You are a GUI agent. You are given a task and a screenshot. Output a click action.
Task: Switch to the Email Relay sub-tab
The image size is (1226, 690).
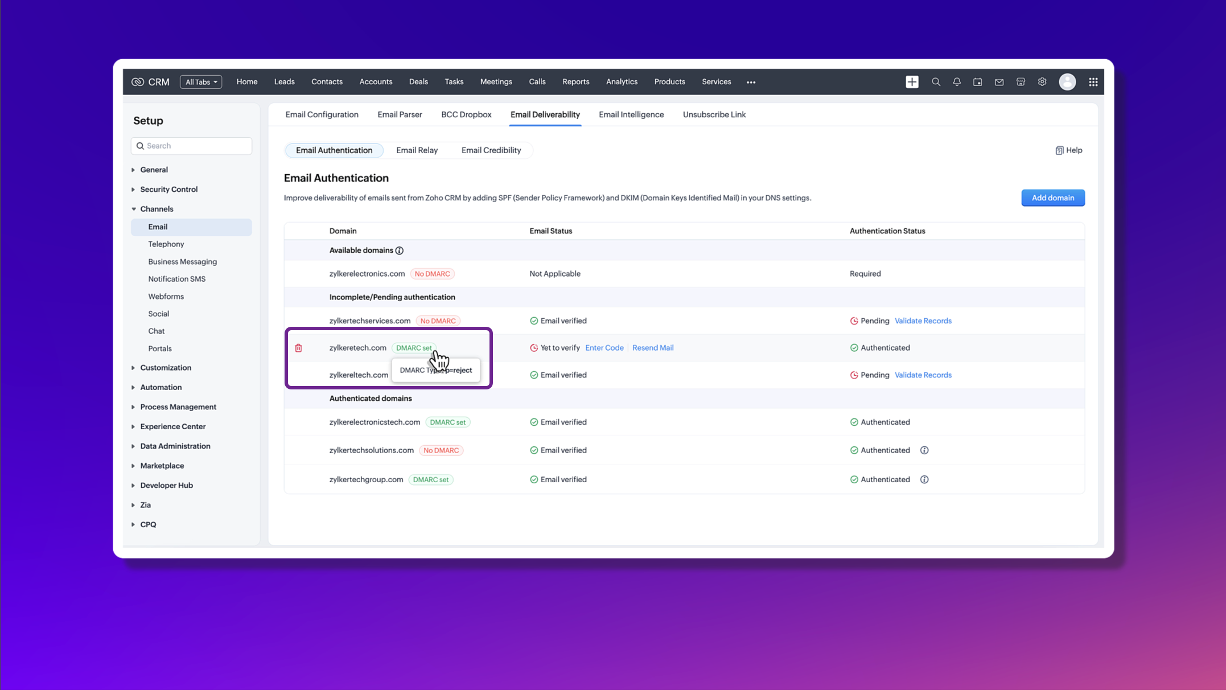pyautogui.click(x=417, y=150)
